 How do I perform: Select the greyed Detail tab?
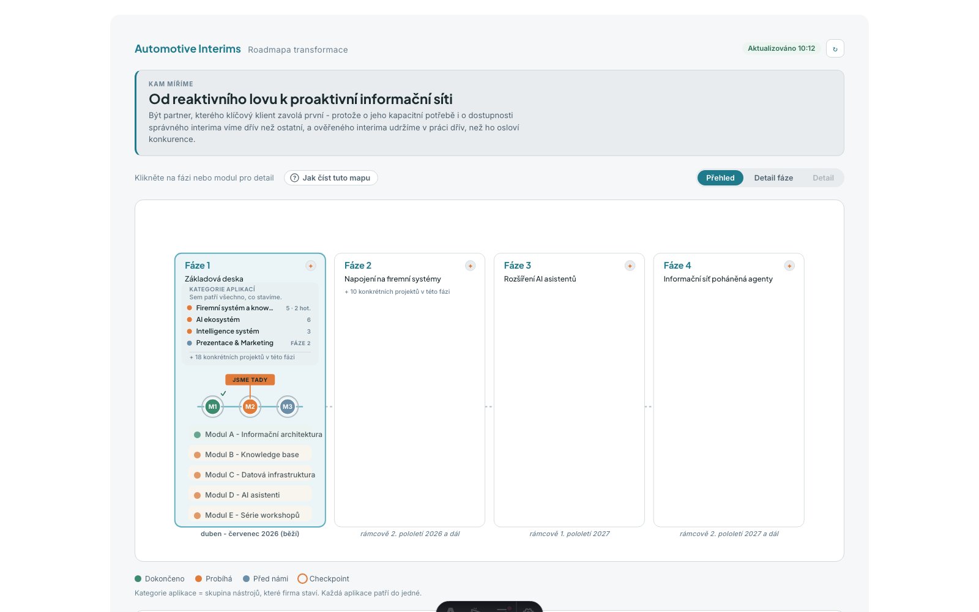(823, 178)
